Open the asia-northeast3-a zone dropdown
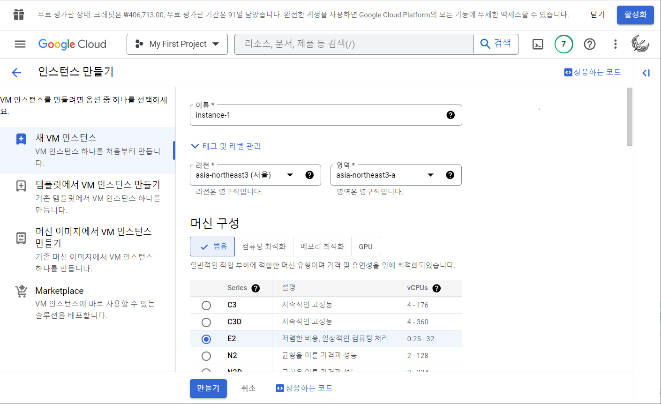The height and width of the screenshot is (404, 661). pos(396,175)
